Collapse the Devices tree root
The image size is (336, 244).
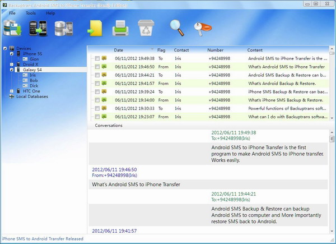[5, 48]
